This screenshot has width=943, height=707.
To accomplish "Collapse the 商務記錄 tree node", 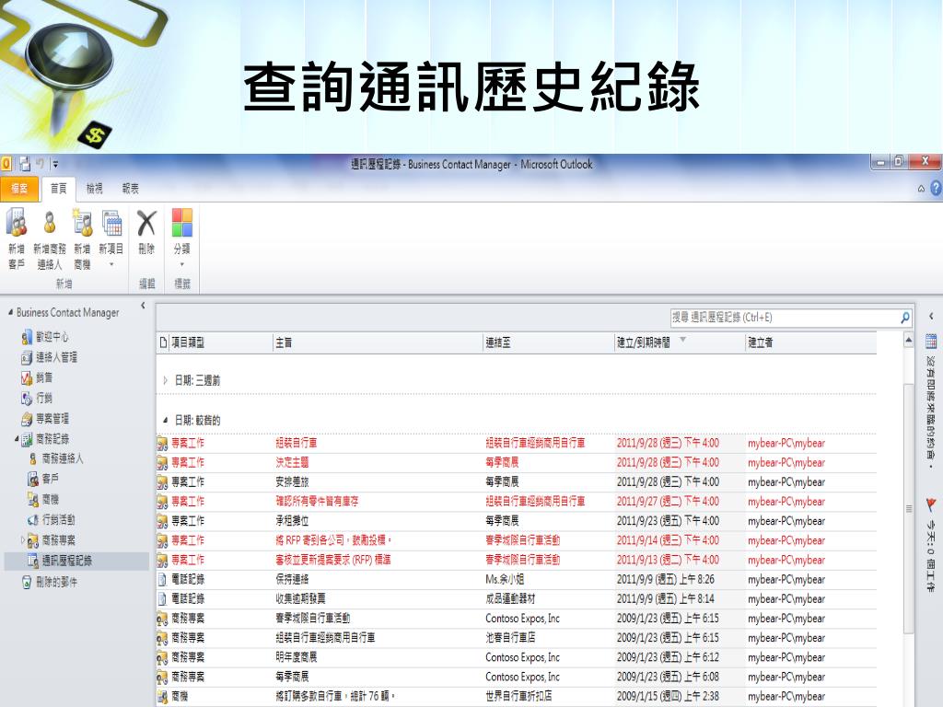I will tap(17, 439).
